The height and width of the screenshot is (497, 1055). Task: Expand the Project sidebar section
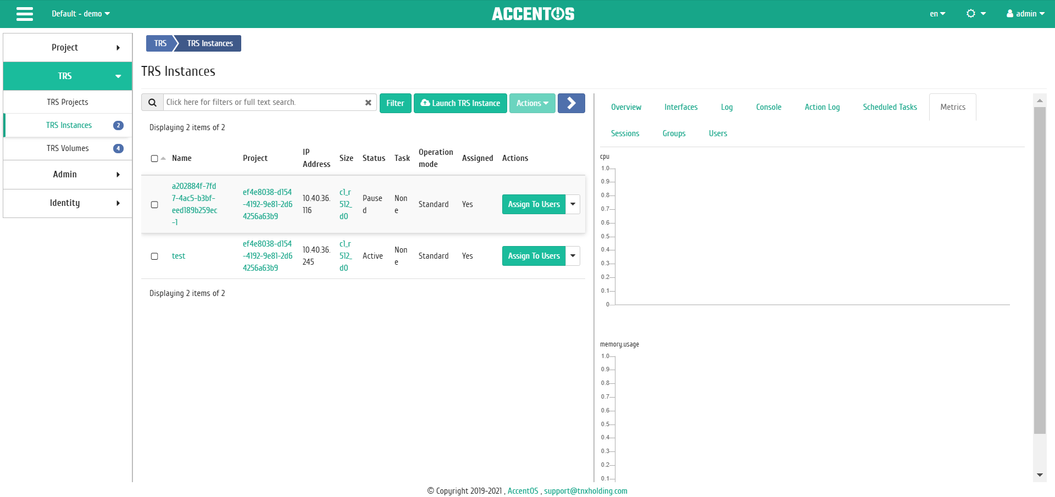[x=68, y=48]
